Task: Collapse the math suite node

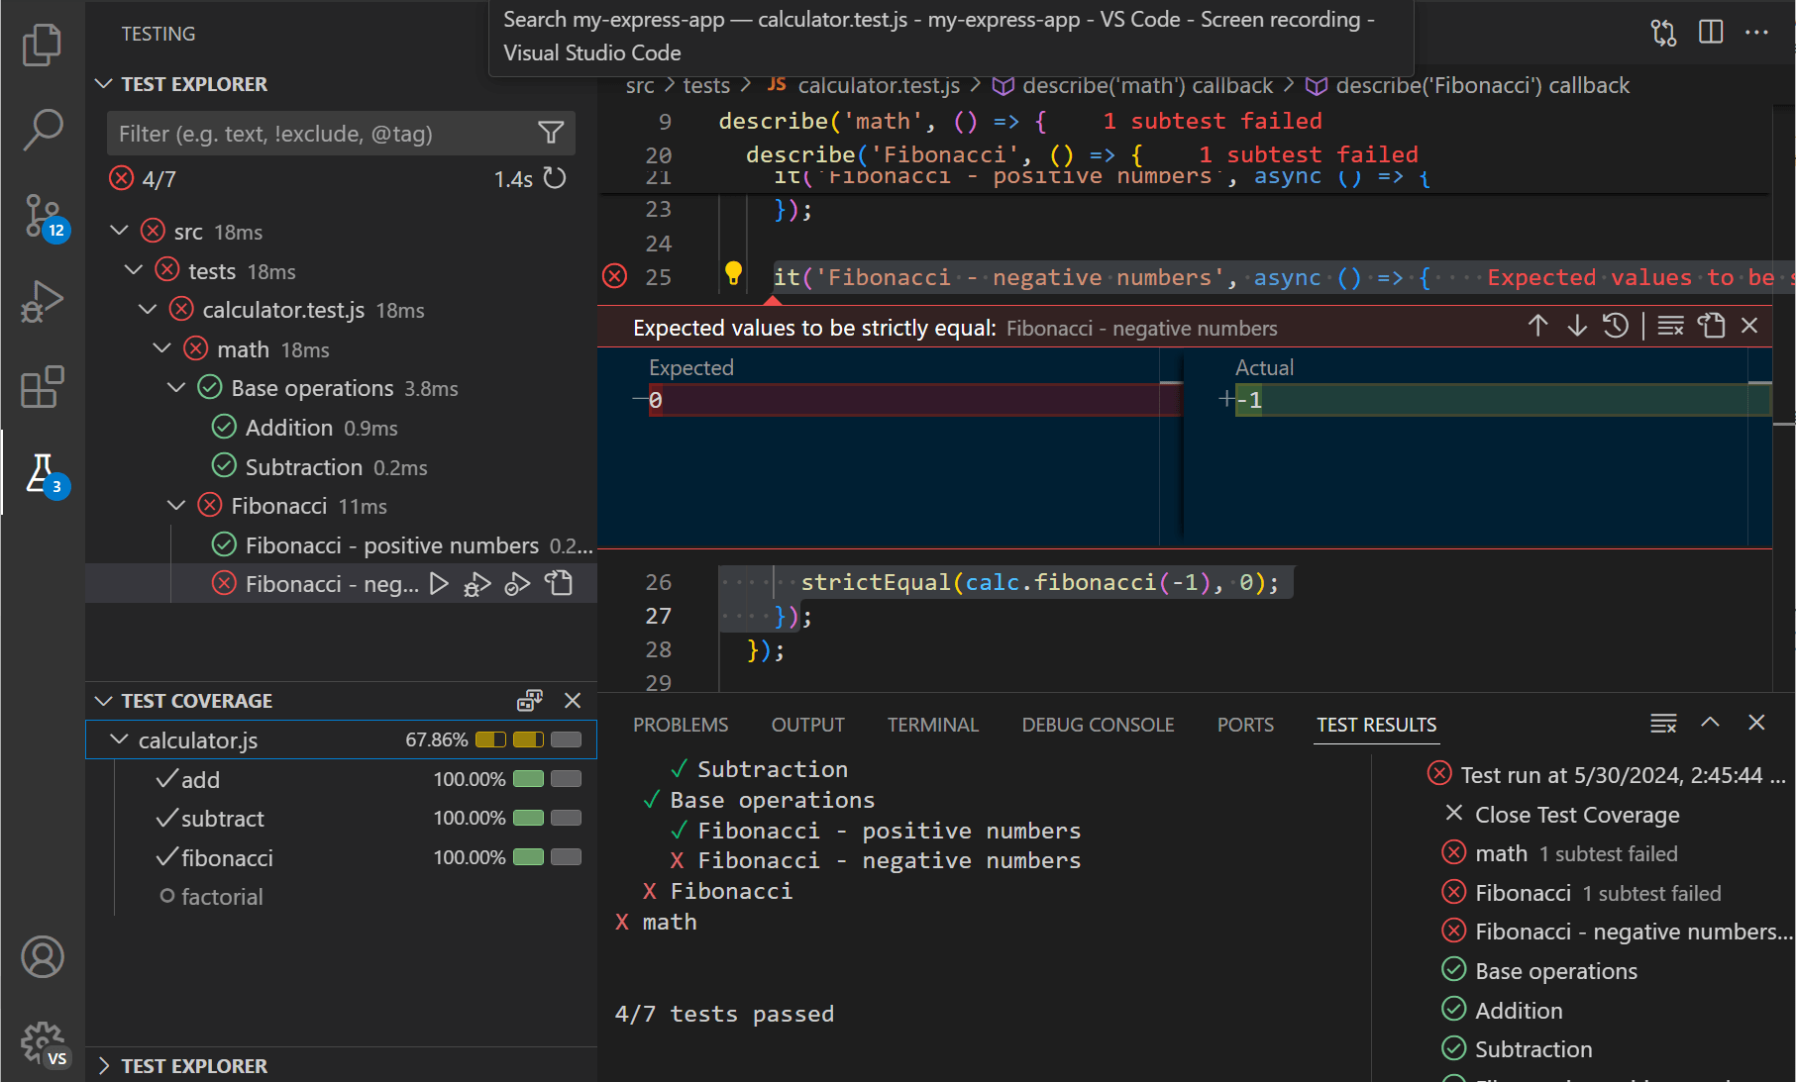Action: click(x=162, y=348)
